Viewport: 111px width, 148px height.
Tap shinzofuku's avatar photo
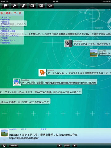[x=68, y=43]
